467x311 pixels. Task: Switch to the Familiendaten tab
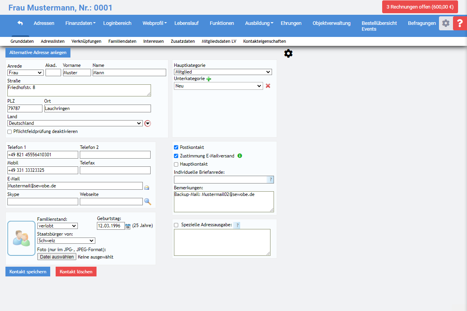[122, 41]
